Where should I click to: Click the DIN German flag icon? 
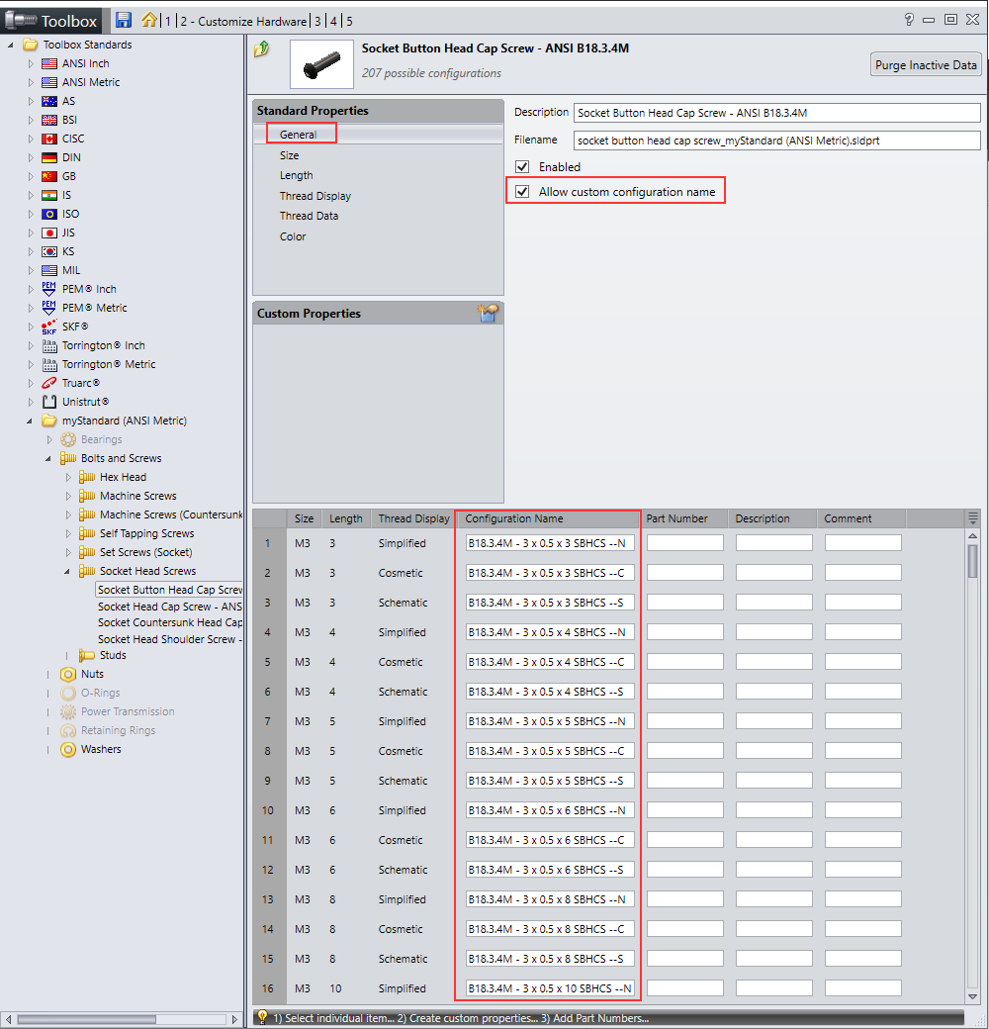point(49,157)
